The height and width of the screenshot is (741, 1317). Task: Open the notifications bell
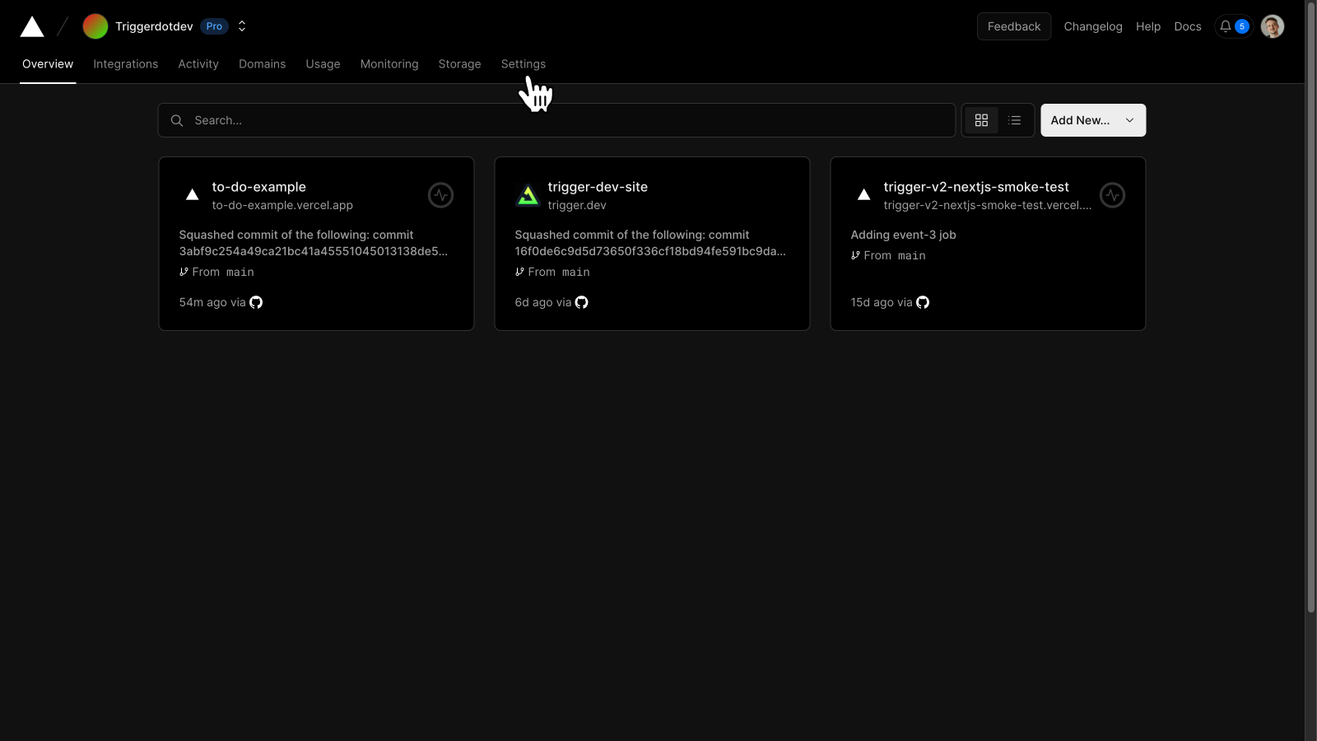pos(1234,26)
